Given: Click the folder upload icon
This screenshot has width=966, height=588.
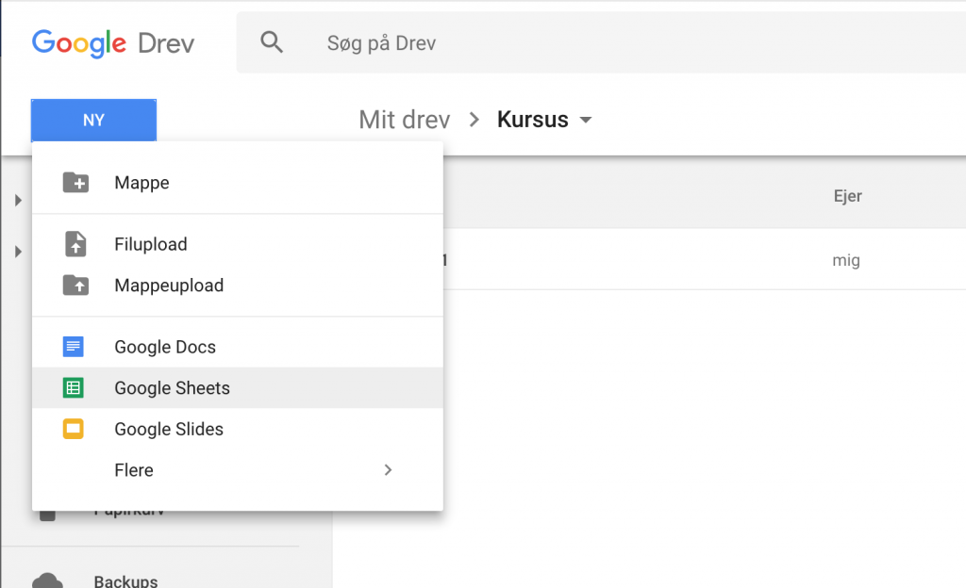Looking at the screenshot, I should [75, 286].
